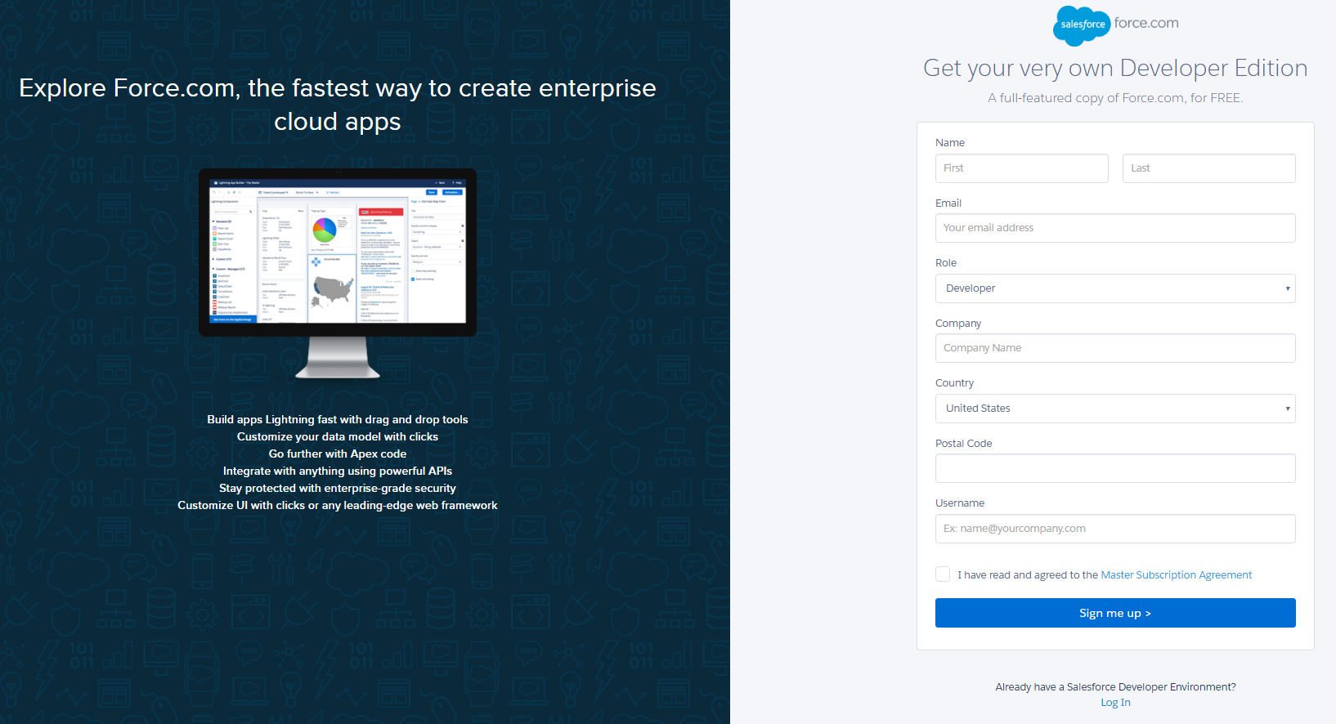Check the Master Subscription Agreement checkbox
The width and height of the screenshot is (1336, 724).
(x=943, y=574)
